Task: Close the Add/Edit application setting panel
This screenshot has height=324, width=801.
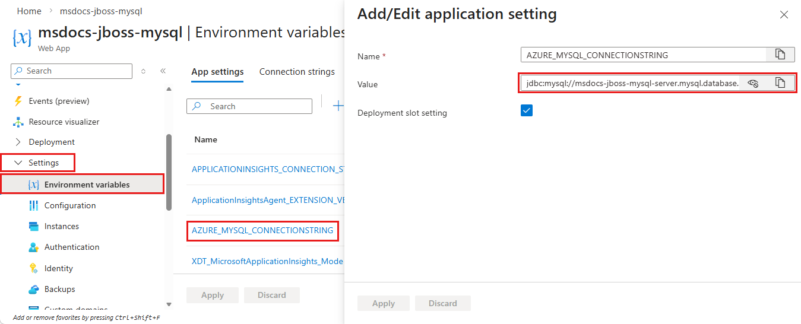Action: click(784, 14)
